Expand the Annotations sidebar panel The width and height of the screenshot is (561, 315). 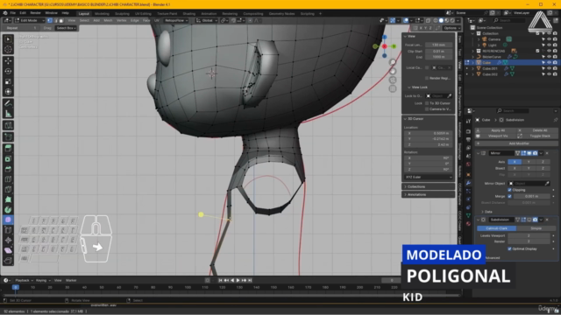point(428,194)
